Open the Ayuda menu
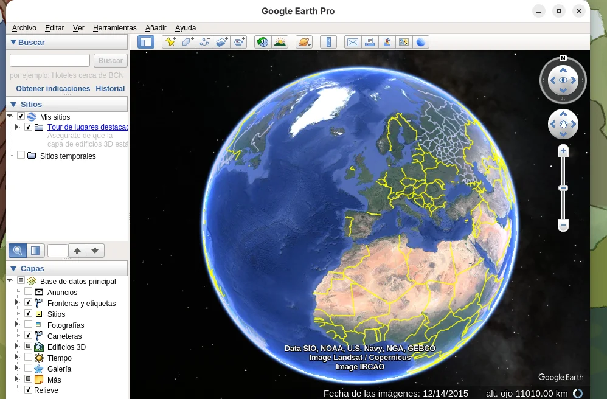Image resolution: width=607 pixels, height=399 pixels. point(186,28)
